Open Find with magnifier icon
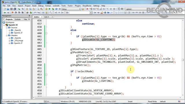The height and width of the screenshot is (104, 185). coord(38,9)
